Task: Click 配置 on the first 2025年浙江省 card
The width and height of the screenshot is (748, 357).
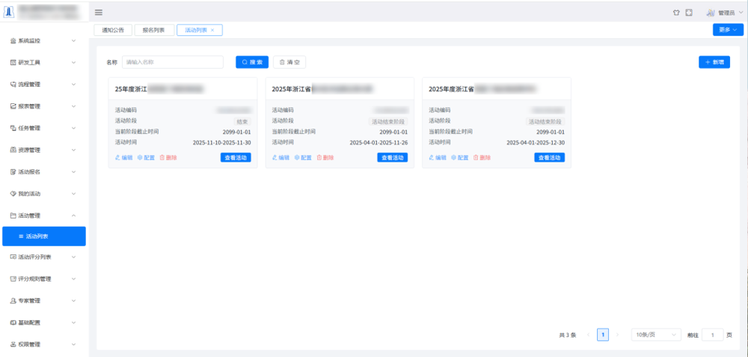Action: pyautogui.click(x=303, y=158)
